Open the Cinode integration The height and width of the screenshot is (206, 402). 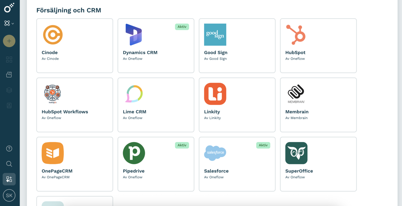pyautogui.click(x=75, y=46)
